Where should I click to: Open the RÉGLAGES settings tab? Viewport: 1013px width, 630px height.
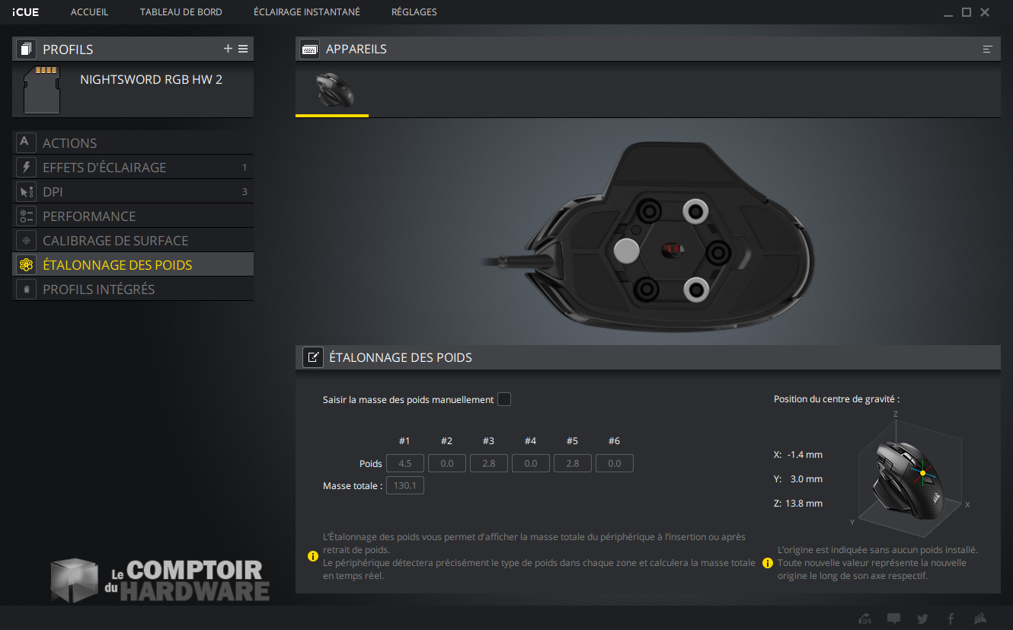414,12
